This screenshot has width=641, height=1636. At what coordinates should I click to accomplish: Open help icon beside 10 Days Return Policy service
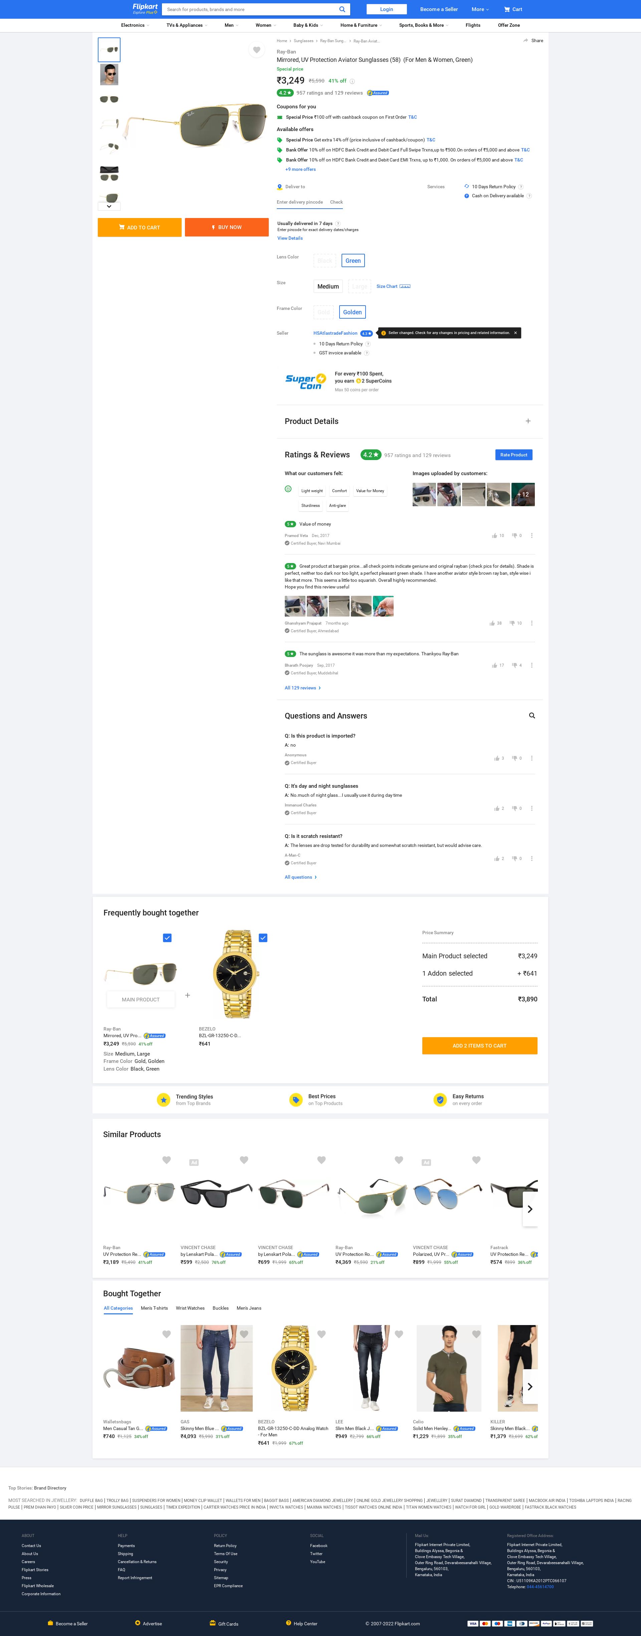pyautogui.click(x=521, y=187)
